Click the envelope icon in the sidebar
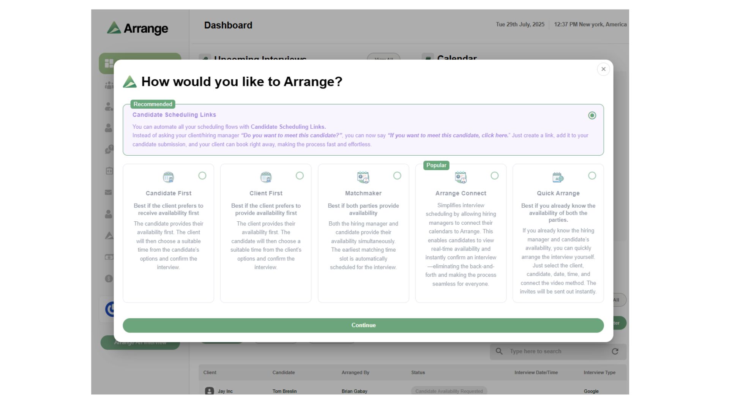Image resolution: width=729 pixels, height=410 pixels. click(x=109, y=192)
